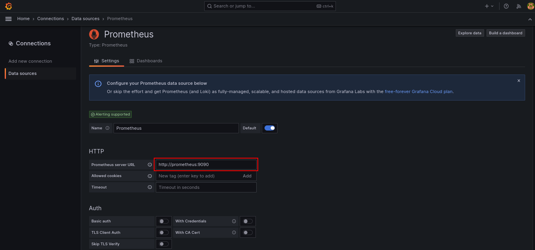The width and height of the screenshot is (535, 250).
Task: Switch to the Settings tab
Action: click(x=106, y=61)
